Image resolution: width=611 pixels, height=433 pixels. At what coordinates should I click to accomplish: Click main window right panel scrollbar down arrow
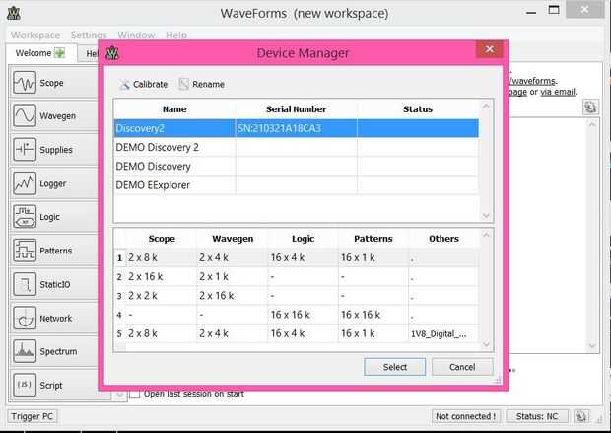click(x=592, y=346)
